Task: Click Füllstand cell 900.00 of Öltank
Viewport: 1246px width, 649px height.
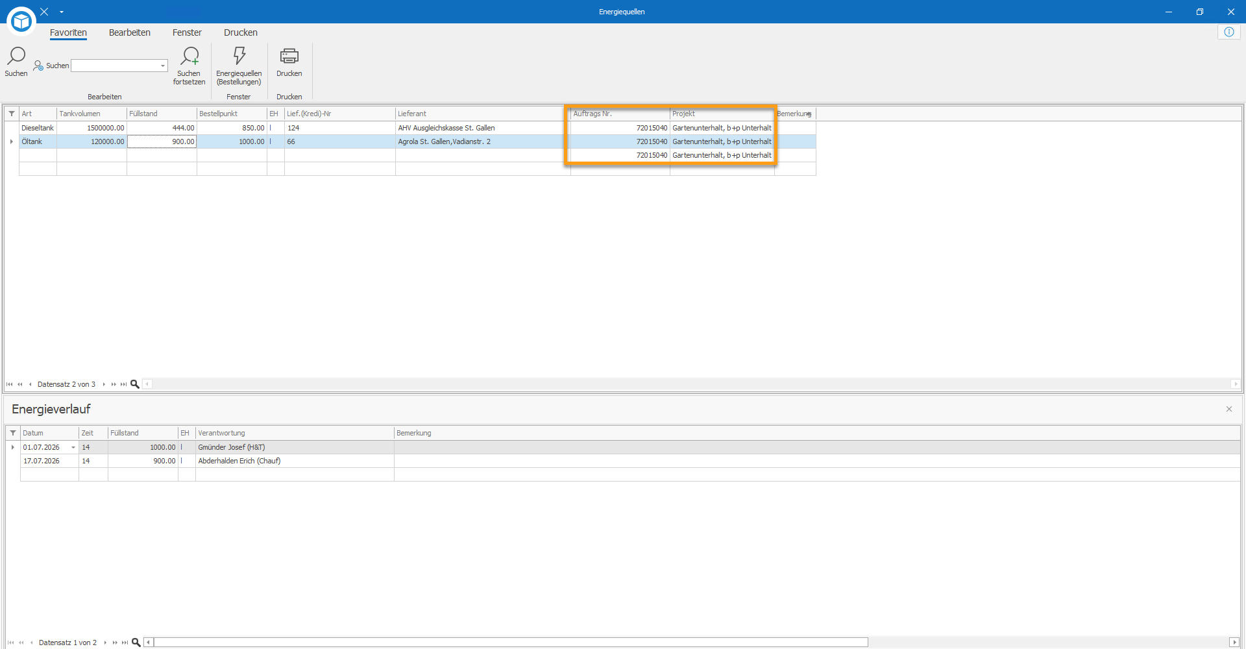Action: tap(162, 141)
